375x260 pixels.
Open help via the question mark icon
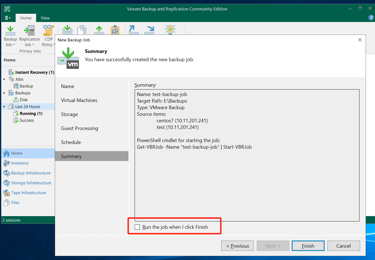[x=371, y=18]
